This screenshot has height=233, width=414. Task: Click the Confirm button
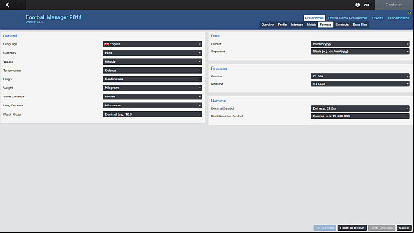(325, 228)
